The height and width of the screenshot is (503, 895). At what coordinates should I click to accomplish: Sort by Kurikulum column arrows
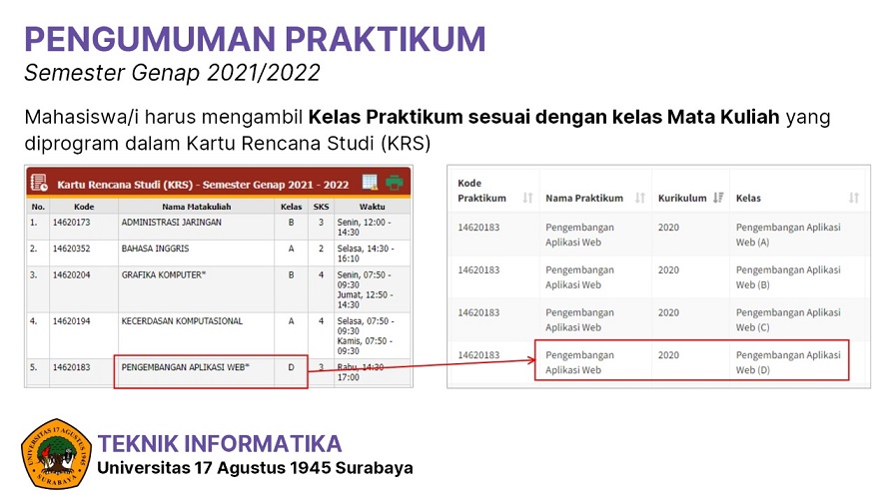click(718, 198)
